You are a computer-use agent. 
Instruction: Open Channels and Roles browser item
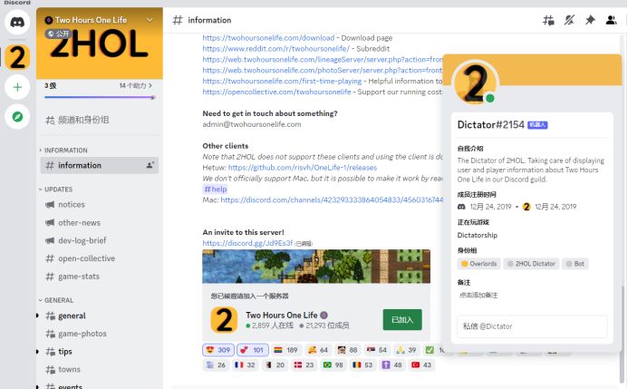[100, 120]
